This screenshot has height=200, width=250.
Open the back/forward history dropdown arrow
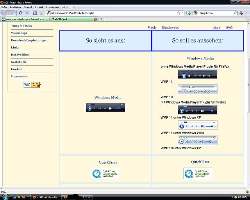(x=14, y=13)
